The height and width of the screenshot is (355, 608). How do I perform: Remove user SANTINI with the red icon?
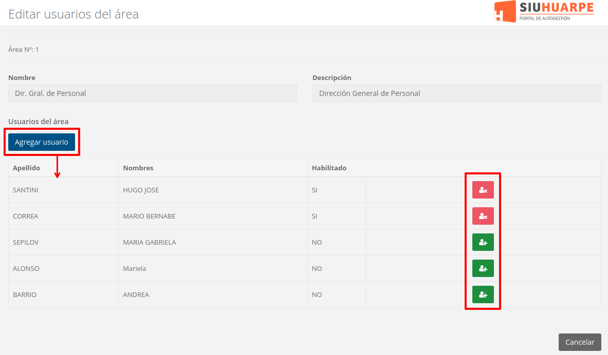pyautogui.click(x=483, y=190)
